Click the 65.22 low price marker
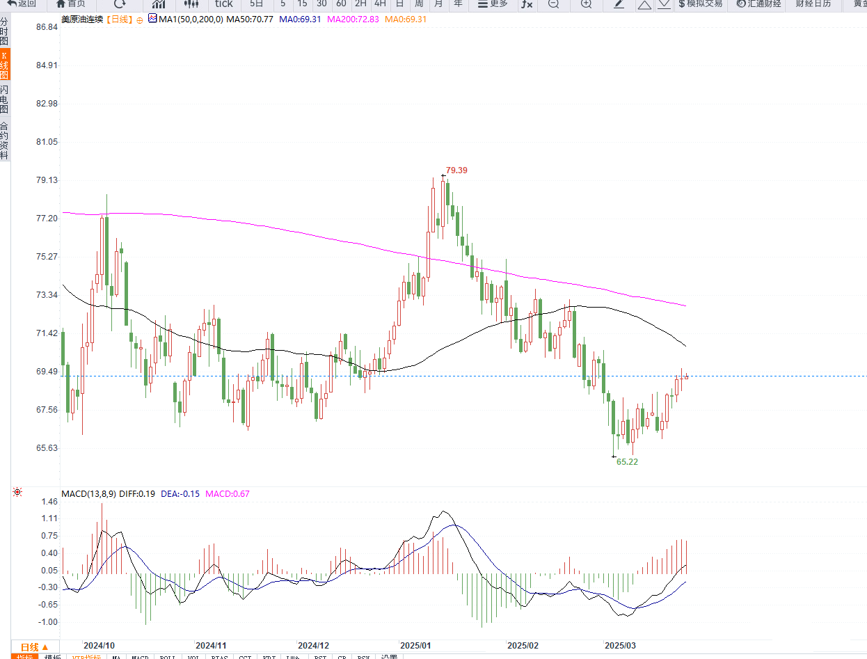The image size is (867, 659). tap(627, 462)
